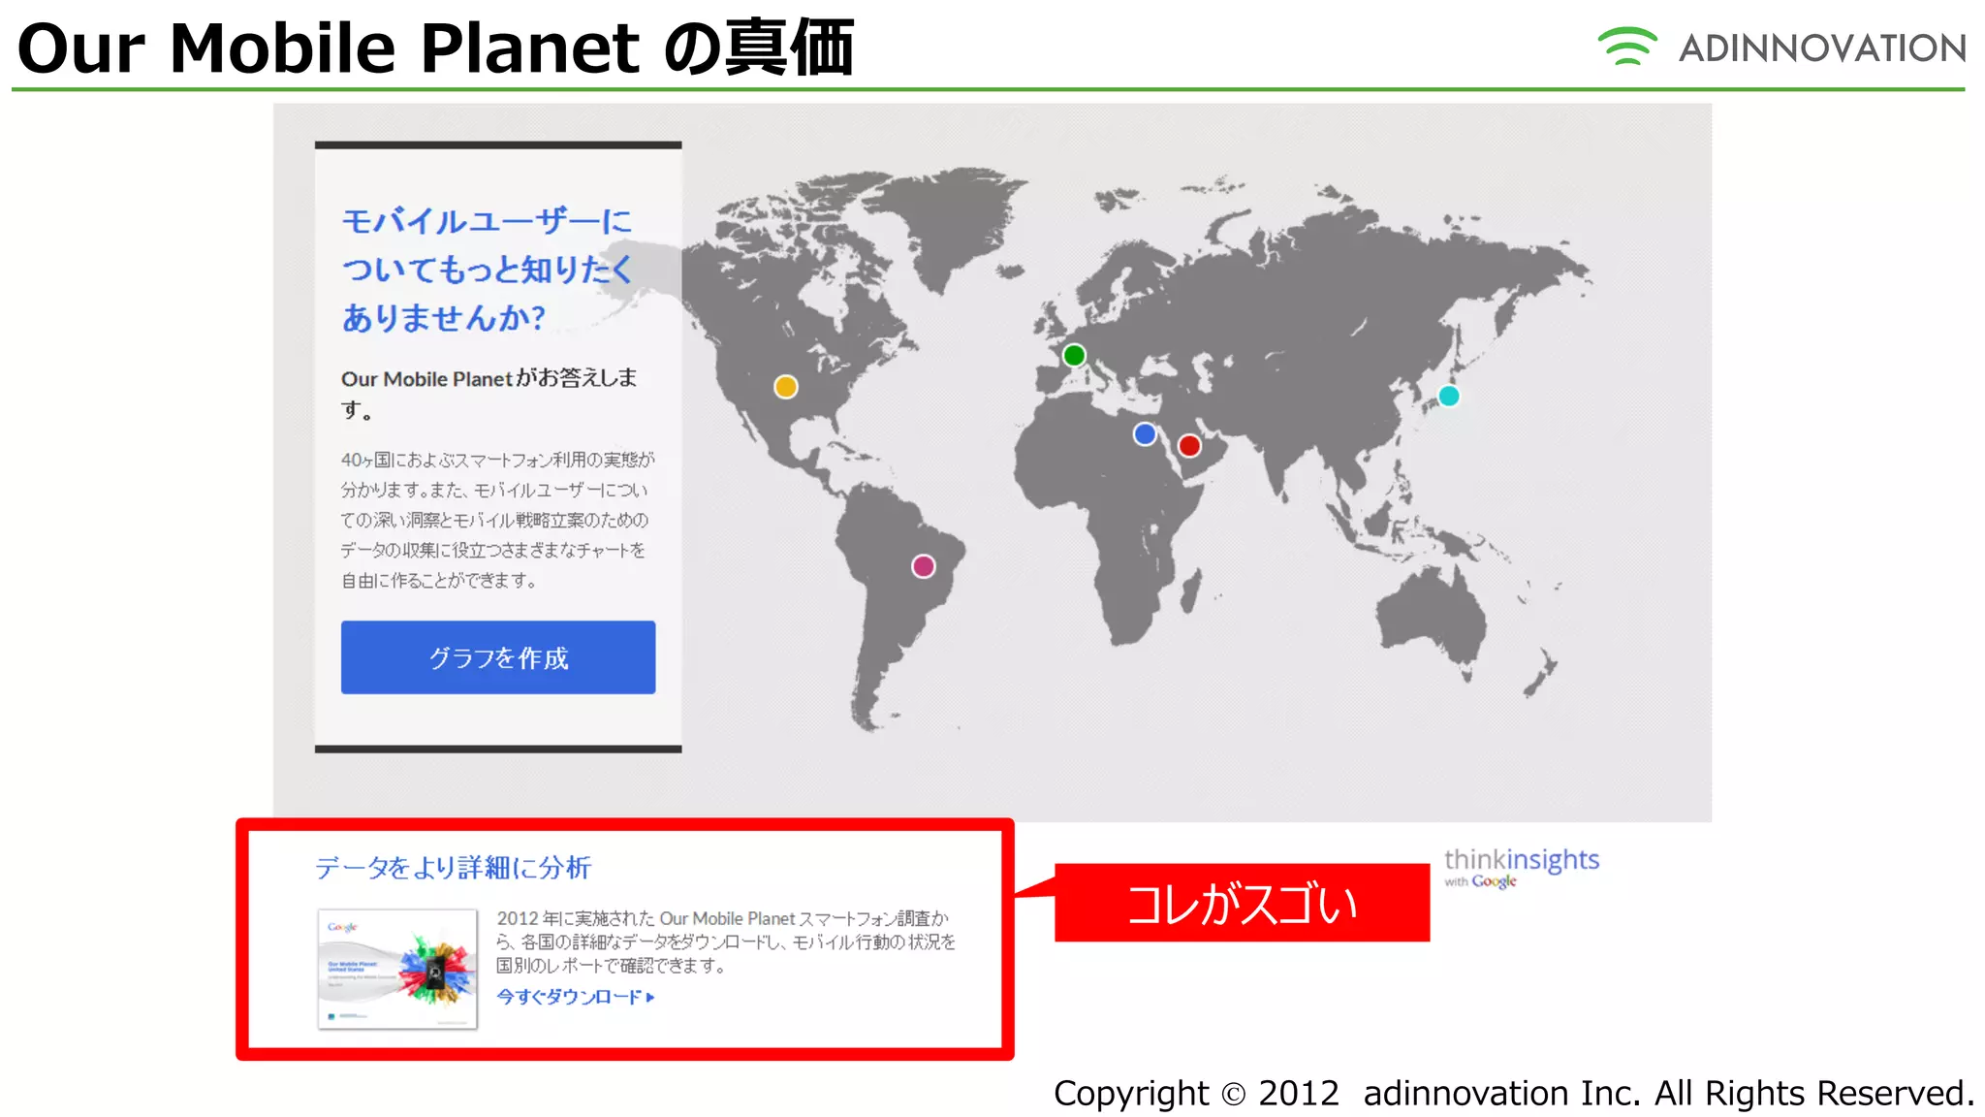Image resolution: width=1985 pixels, height=1117 pixels.
Task: Select the red map marker on Saudi Arabia
Action: click(1189, 446)
